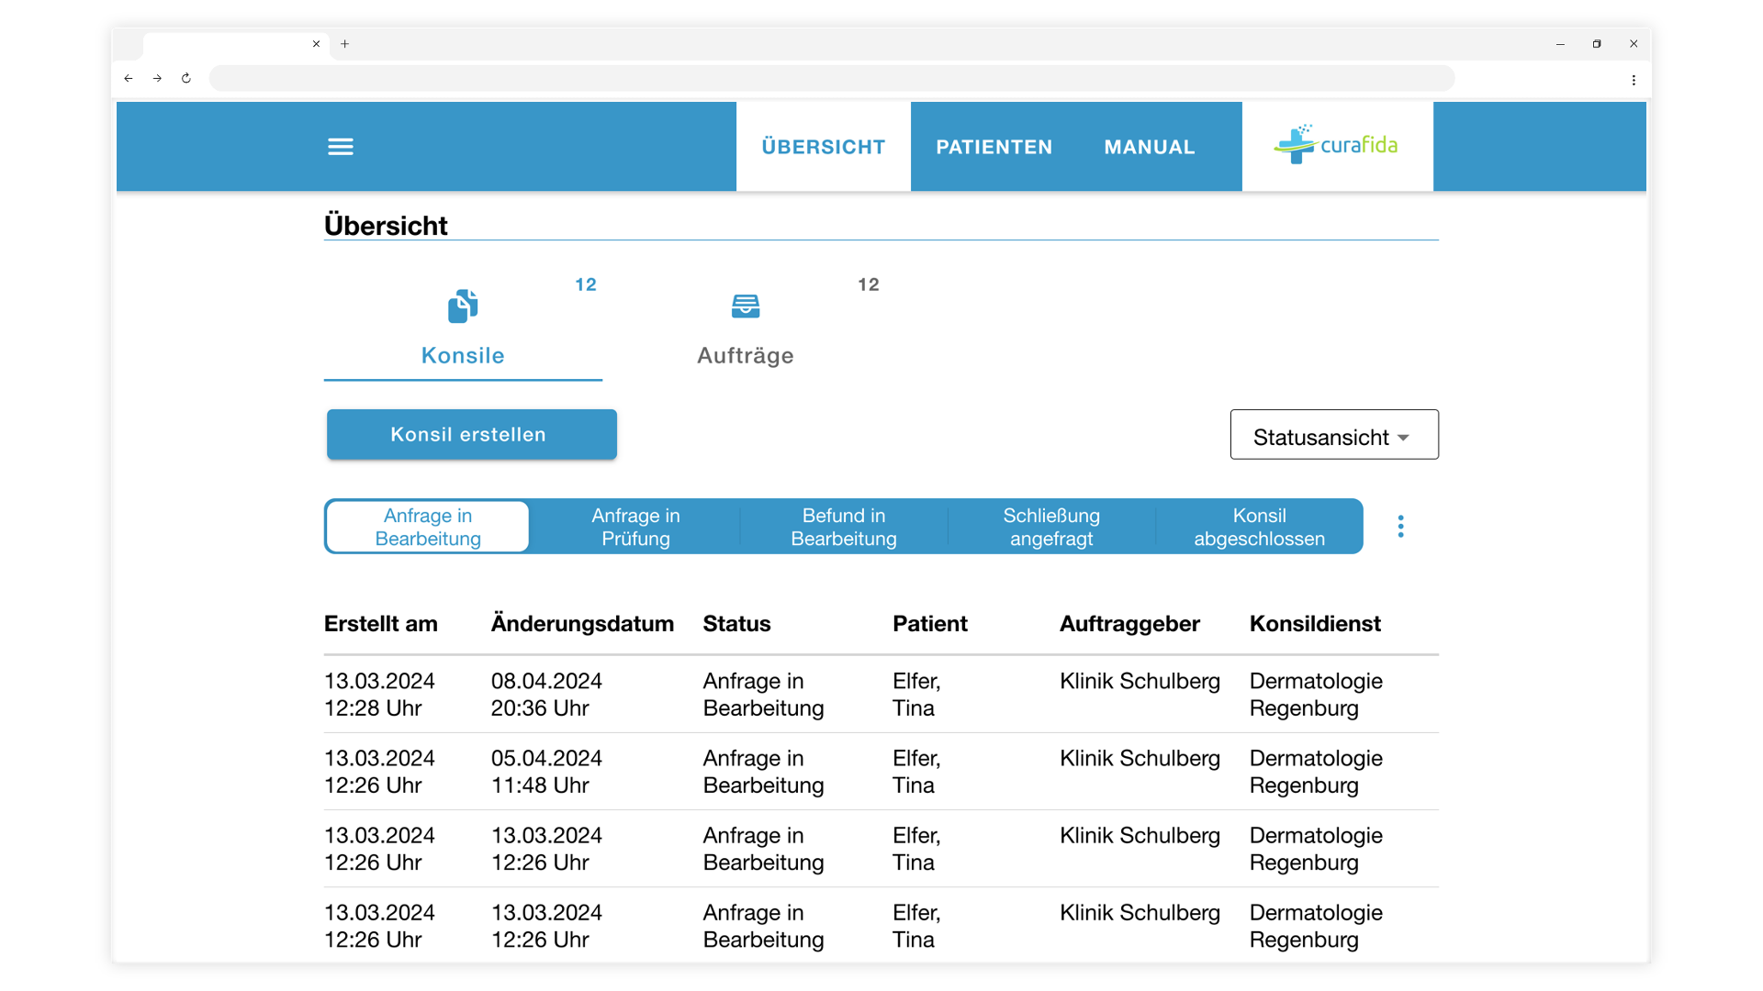Open the MANUAL tab
Viewport: 1763px width, 991px height.
tap(1150, 147)
